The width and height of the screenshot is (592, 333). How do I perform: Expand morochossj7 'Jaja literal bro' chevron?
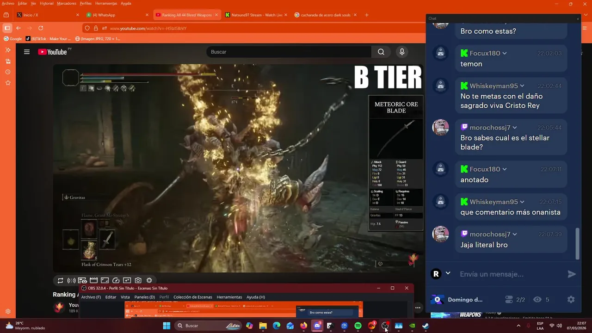coord(515,234)
